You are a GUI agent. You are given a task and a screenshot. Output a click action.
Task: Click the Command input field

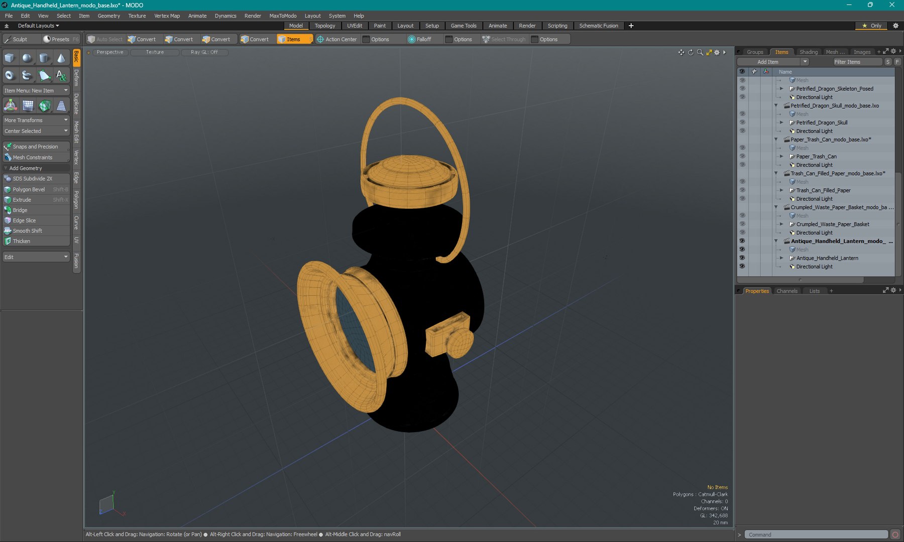(x=816, y=534)
